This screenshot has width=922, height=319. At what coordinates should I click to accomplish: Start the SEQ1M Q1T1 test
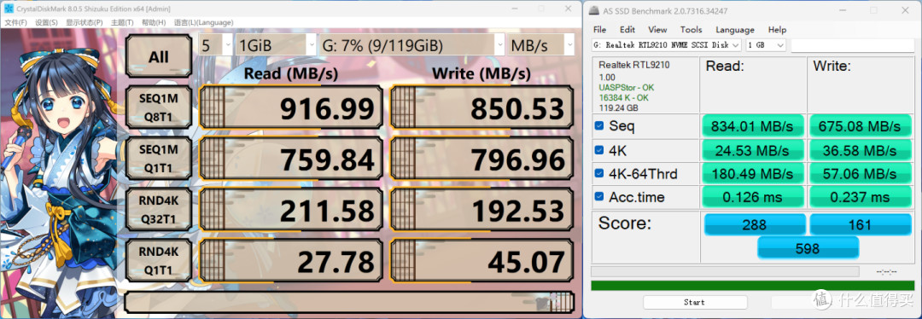pos(158,159)
